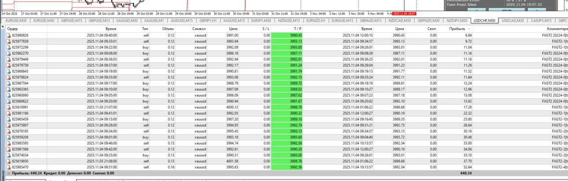Click the order icon beside 825965459

(x=8, y=119)
